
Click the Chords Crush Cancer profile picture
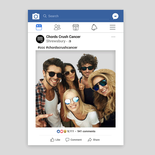40,39
